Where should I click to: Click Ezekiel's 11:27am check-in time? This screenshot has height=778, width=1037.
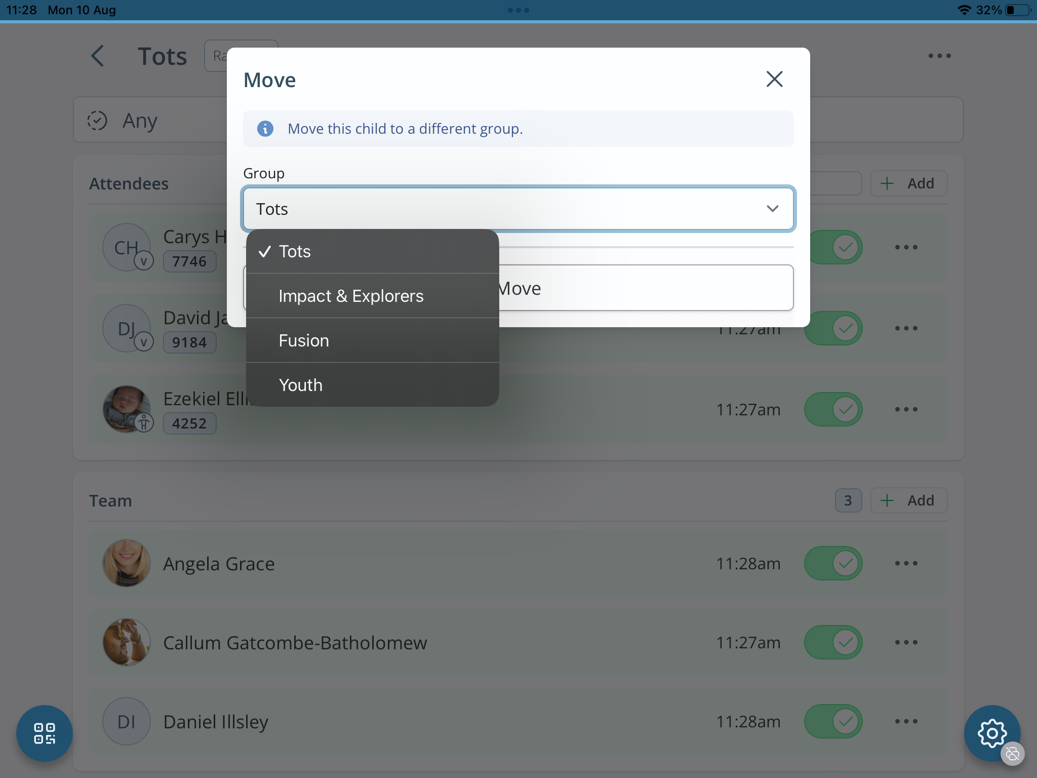(748, 409)
